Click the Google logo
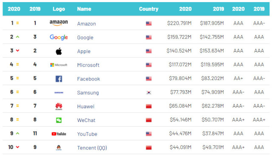 [59, 37]
